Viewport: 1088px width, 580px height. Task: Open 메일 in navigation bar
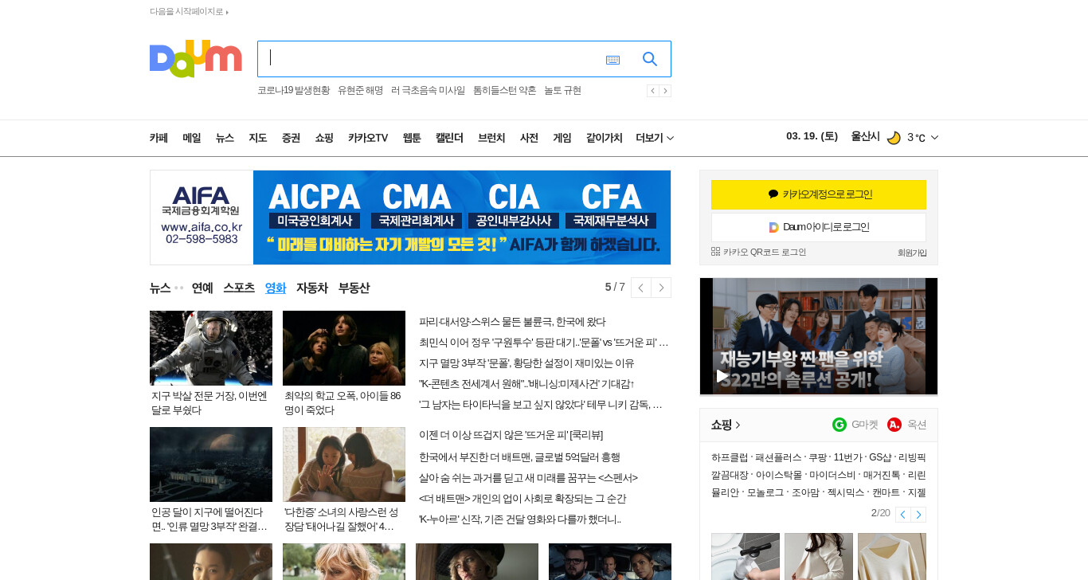click(x=192, y=138)
